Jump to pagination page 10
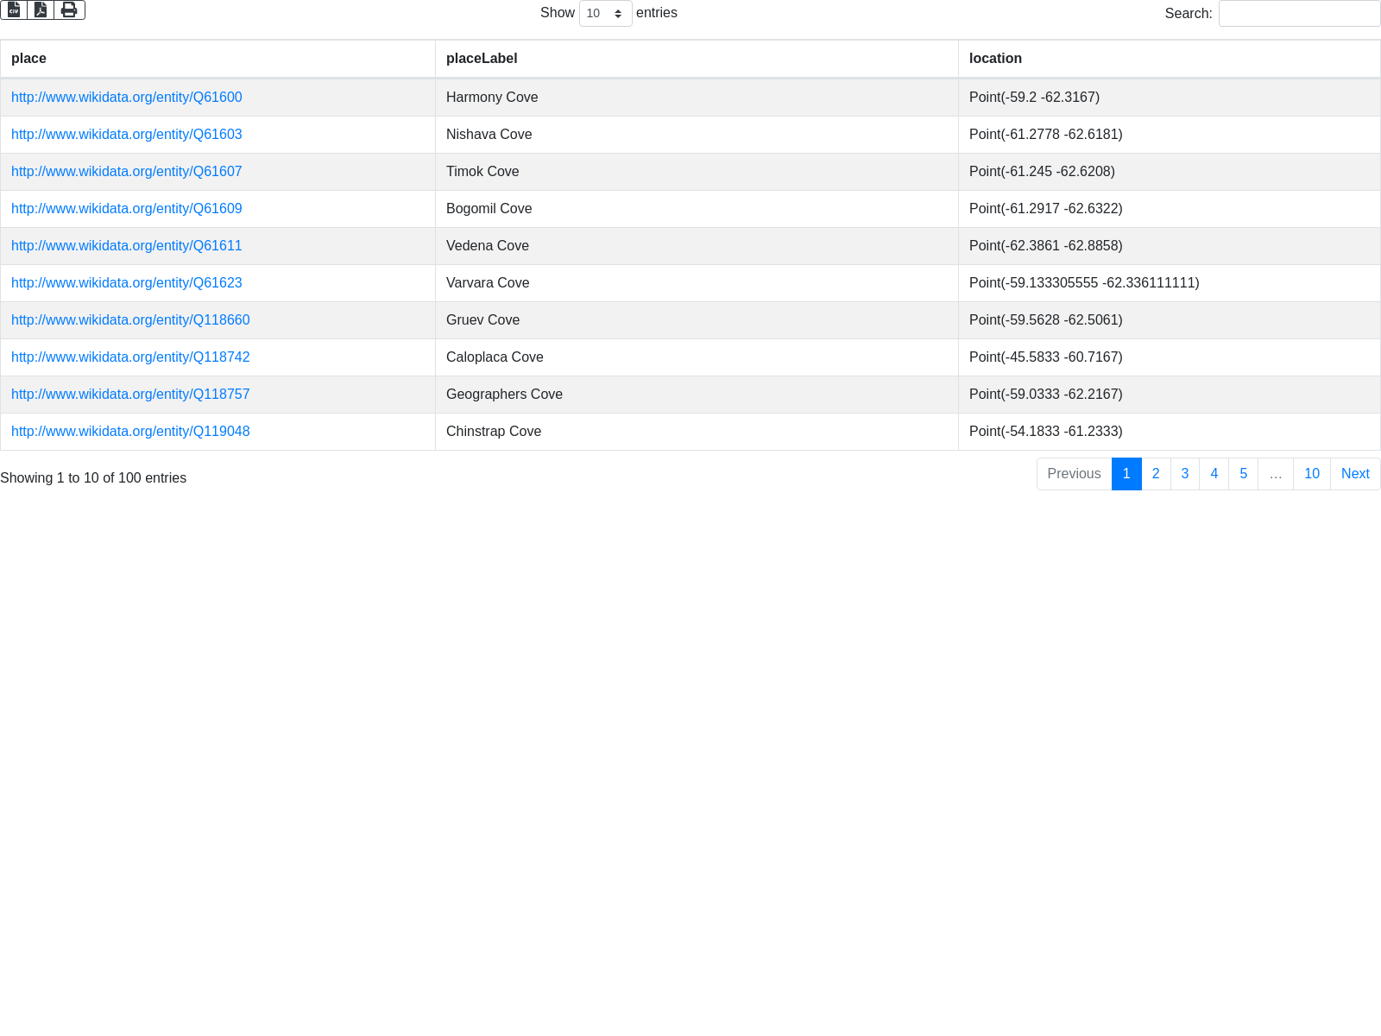 [1312, 474]
